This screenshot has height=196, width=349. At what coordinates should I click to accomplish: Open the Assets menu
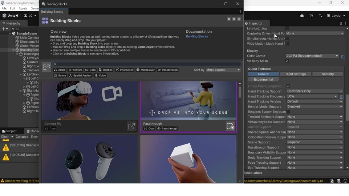23,8
